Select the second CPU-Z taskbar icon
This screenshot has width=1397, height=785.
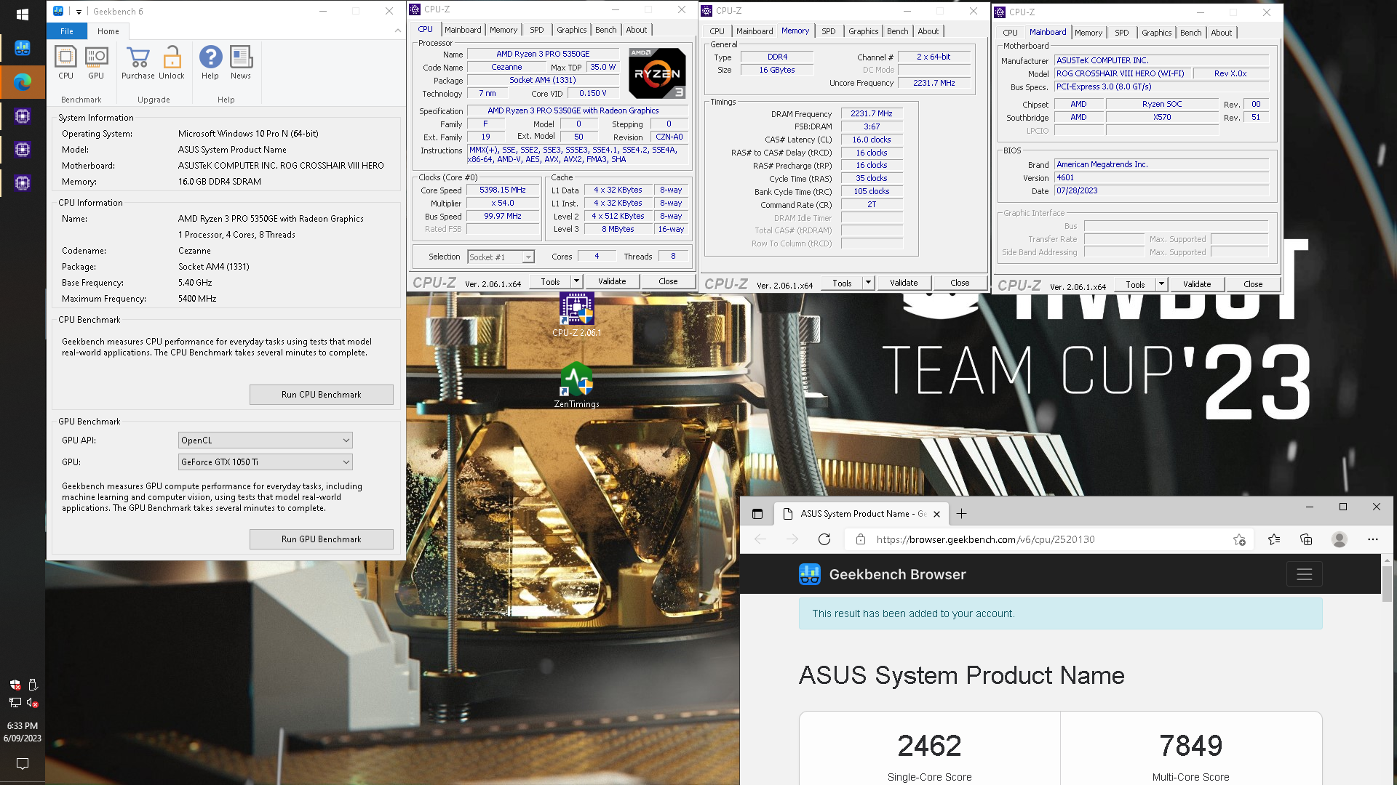pos(23,149)
